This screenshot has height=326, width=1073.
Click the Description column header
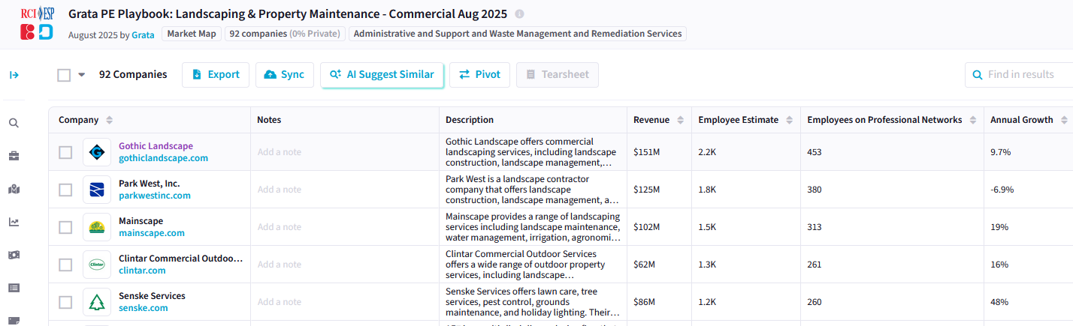470,120
